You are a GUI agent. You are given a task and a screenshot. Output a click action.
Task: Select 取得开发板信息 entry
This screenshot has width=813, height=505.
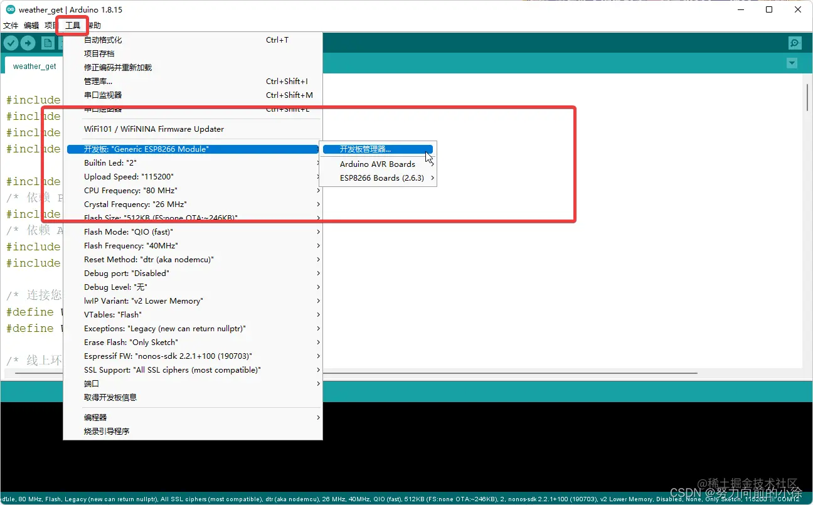[x=193, y=397]
